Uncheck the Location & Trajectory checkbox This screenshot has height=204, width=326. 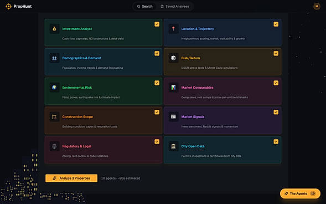coord(276,24)
